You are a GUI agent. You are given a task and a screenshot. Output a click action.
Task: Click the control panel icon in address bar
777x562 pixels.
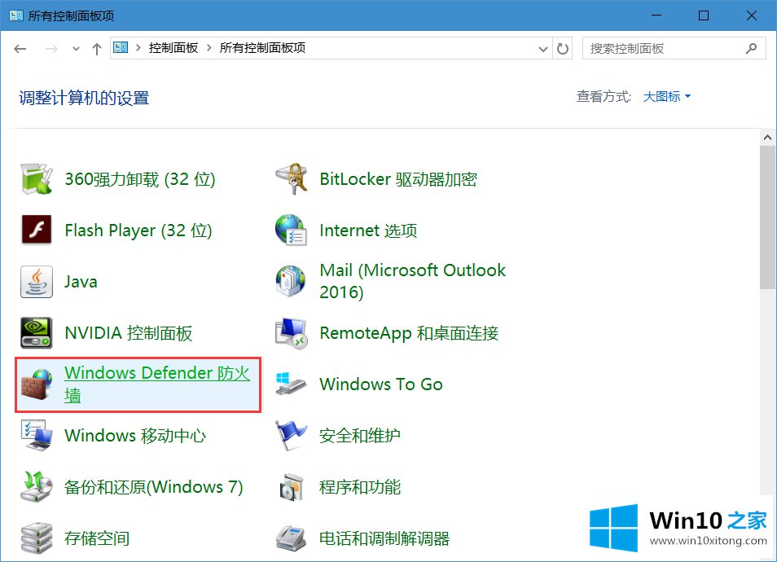121,47
